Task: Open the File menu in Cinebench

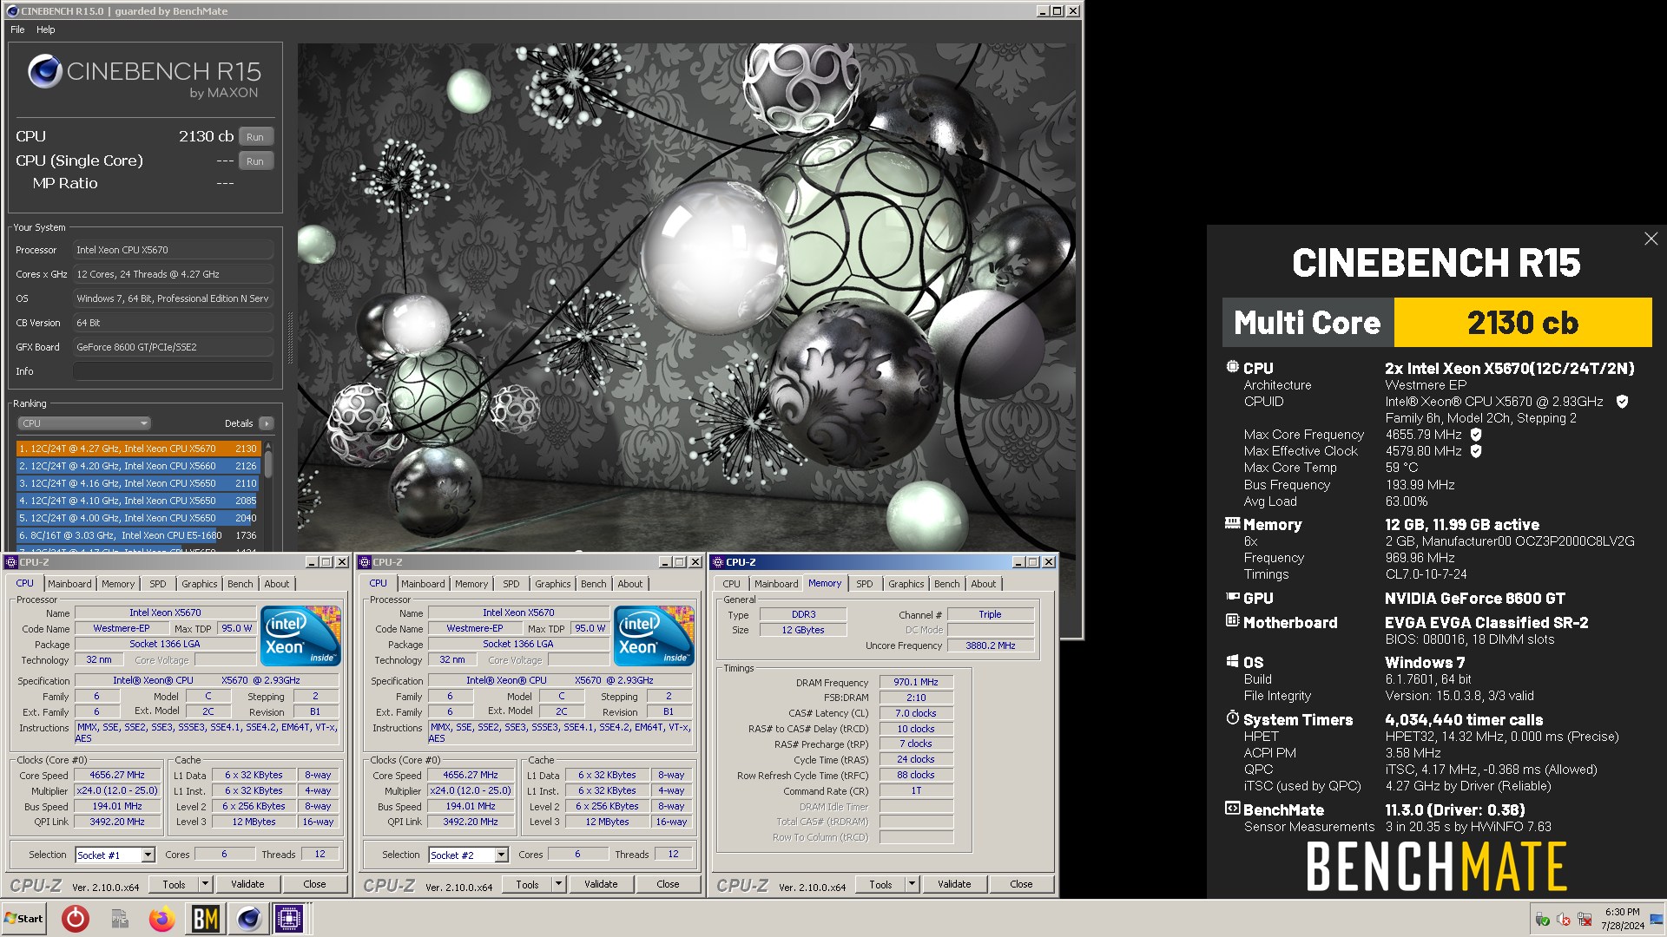Action: [17, 29]
